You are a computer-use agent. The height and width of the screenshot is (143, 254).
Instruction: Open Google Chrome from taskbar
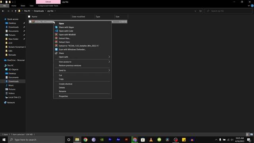(x=85, y=139)
